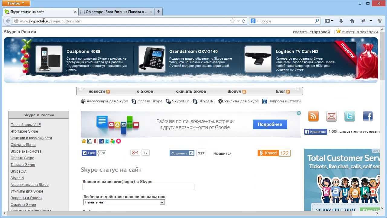The height and width of the screenshot is (218, 387).
Task: Open 'Что такое Skype' in left sidebar
Action: pyautogui.click(x=24, y=131)
